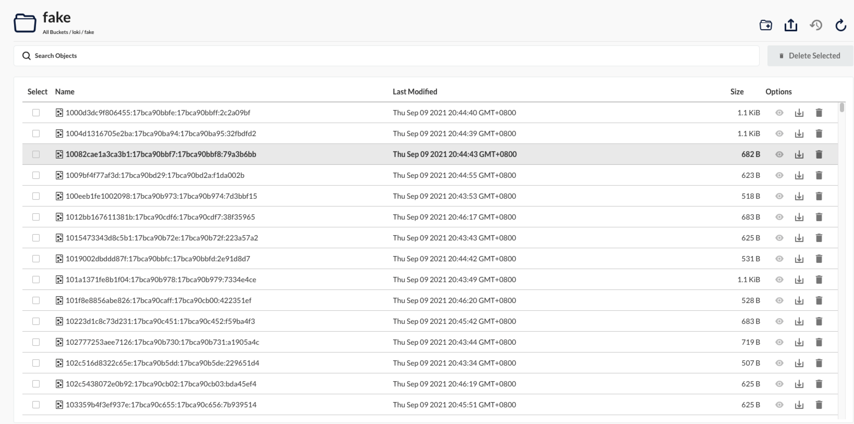Image resolution: width=854 pixels, height=424 pixels.
Task: Click file icon of 102c516d8322c65e
Action: [59, 363]
